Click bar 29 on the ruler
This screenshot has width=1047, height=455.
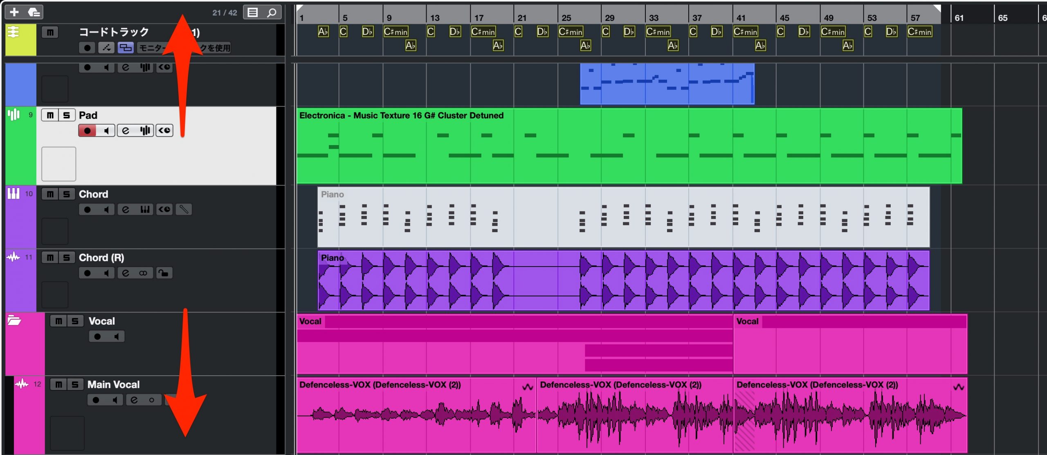609,18
